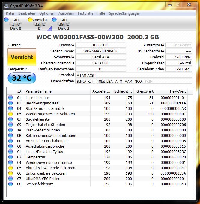The width and height of the screenshot is (200, 204).
Task: Click the 32 °C temperature button
Action: point(22,78)
